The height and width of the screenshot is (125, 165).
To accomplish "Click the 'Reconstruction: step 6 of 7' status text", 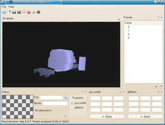I will coord(16,122).
